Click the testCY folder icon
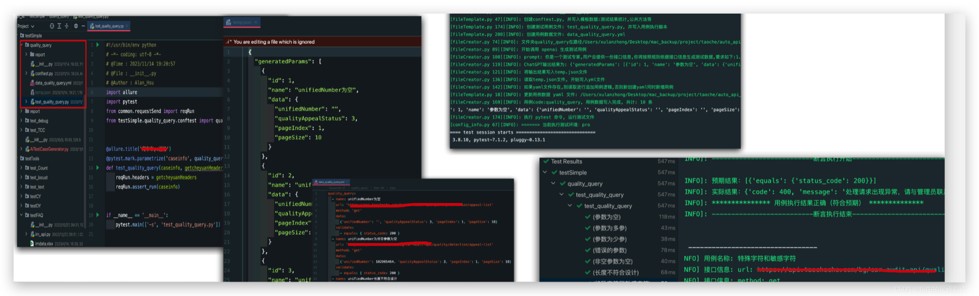Viewport: 979px width, 296px height. pos(27,197)
